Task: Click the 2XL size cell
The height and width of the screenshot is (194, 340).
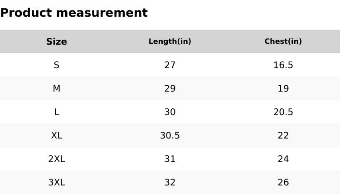Action: point(57,159)
